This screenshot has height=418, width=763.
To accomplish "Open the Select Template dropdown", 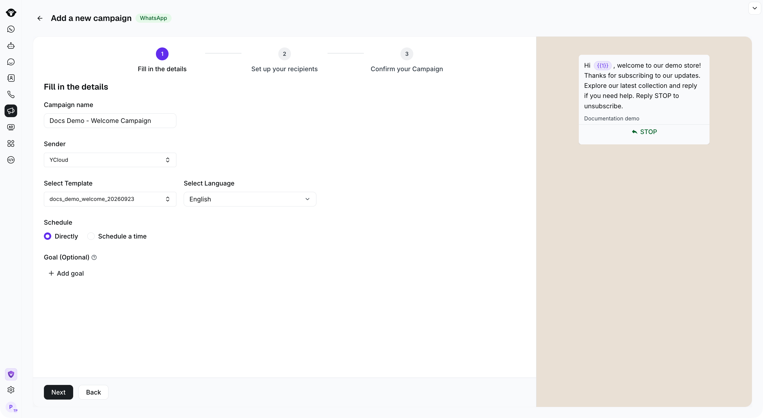I will [110, 199].
